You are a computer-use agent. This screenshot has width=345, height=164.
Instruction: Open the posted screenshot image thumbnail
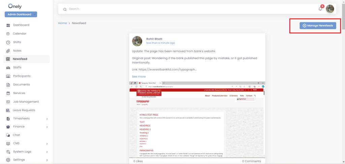click(x=197, y=119)
